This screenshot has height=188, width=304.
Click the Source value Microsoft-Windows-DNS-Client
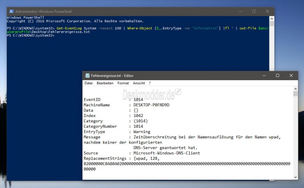pos(166,153)
